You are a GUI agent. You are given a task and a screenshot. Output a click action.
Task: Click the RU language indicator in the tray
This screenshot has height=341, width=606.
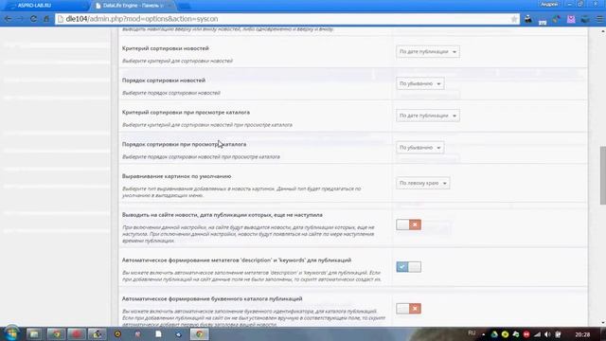coord(472,333)
